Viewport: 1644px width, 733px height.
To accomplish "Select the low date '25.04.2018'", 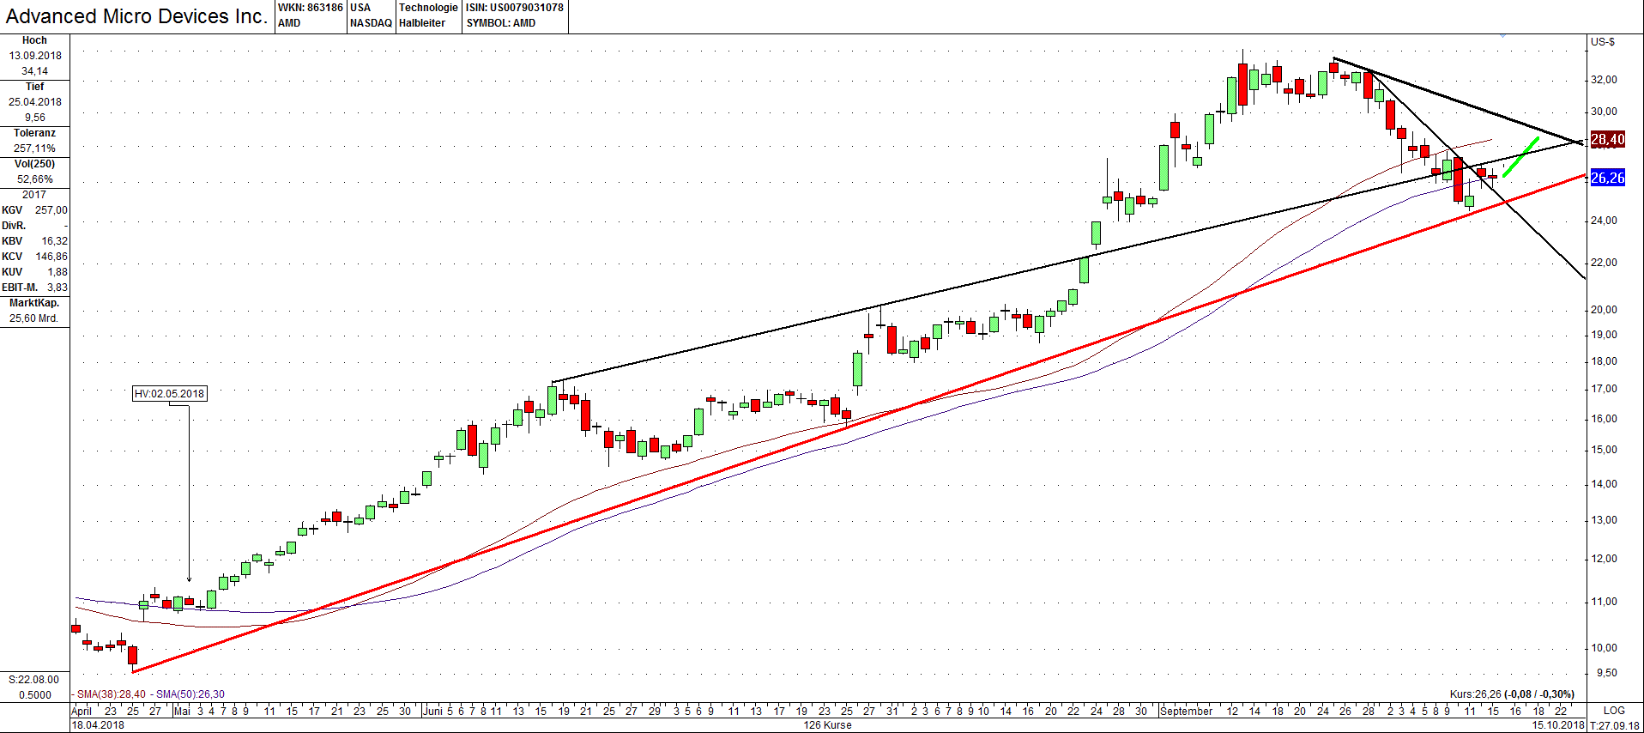I will 35,102.
